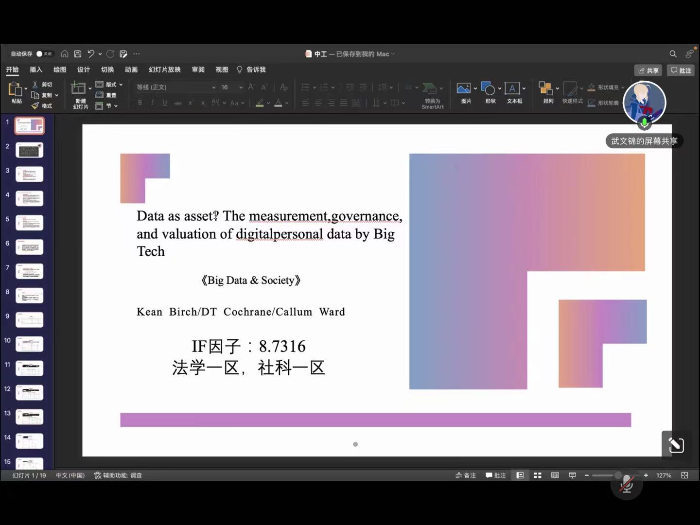Toggle 备注 (Notes) pane in status bar
The height and width of the screenshot is (525, 700).
click(466, 475)
